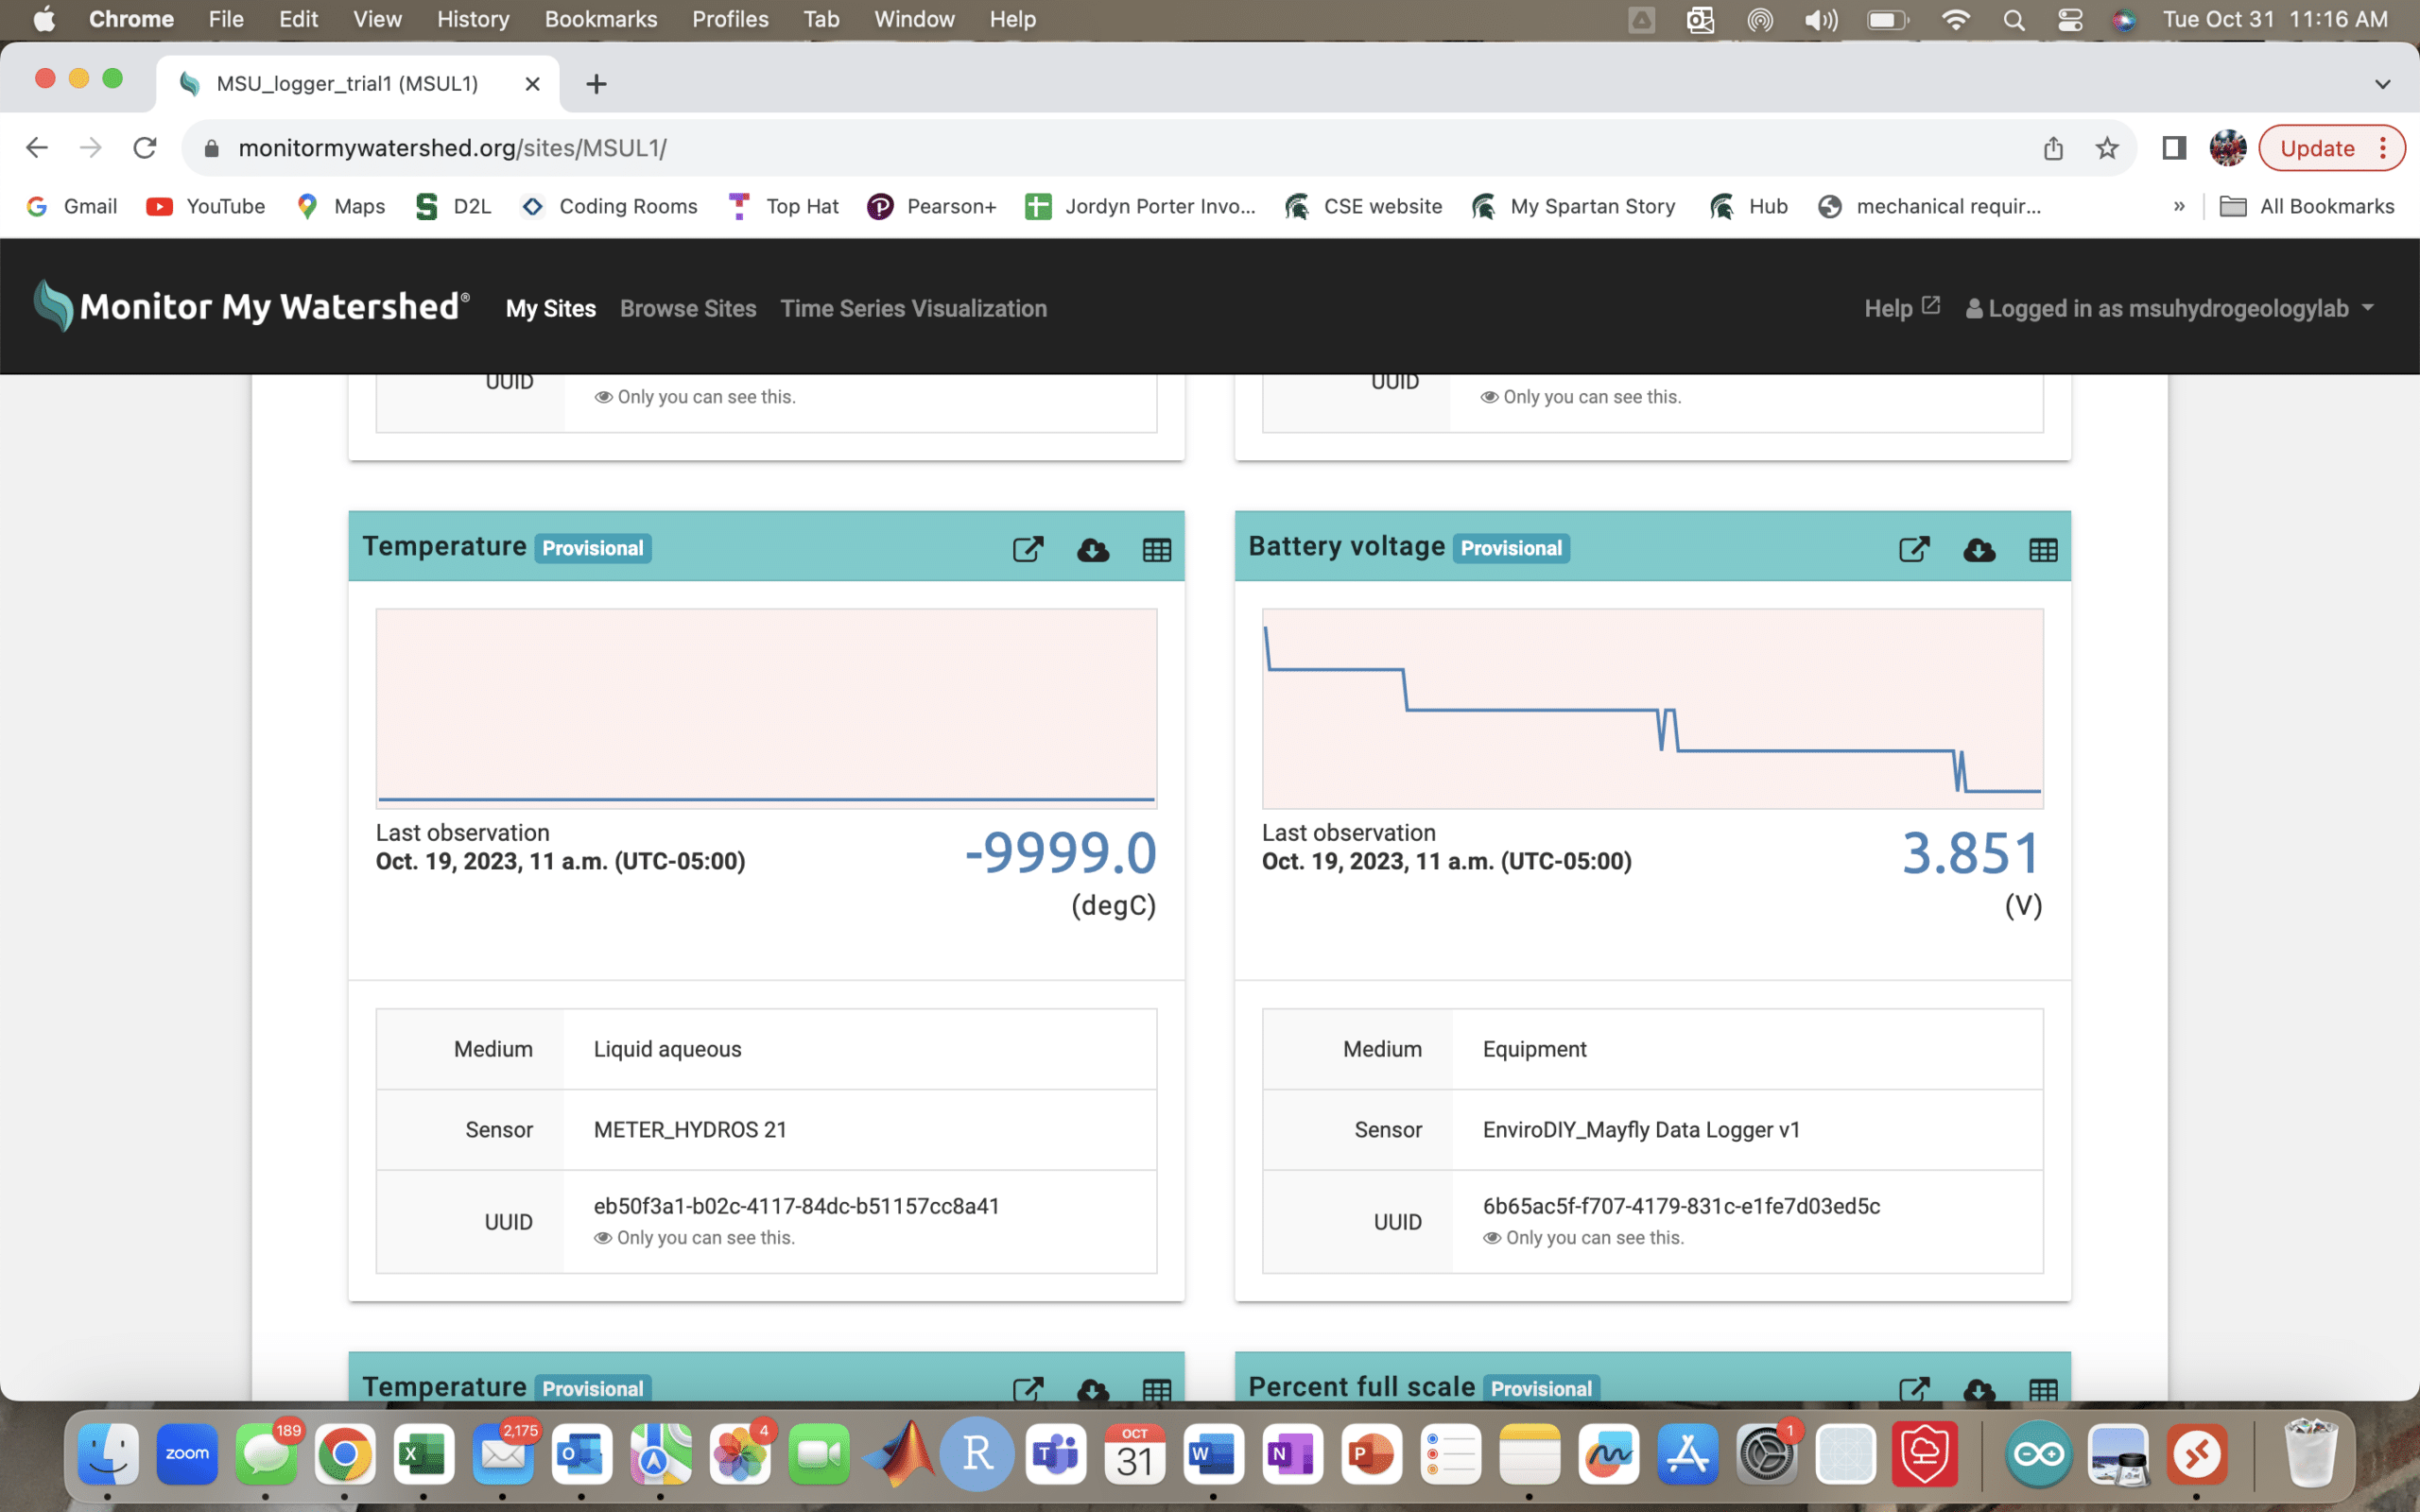Reload the current page
The image size is (2420, 1512).
pyautogui.click(x=145, y=148)
